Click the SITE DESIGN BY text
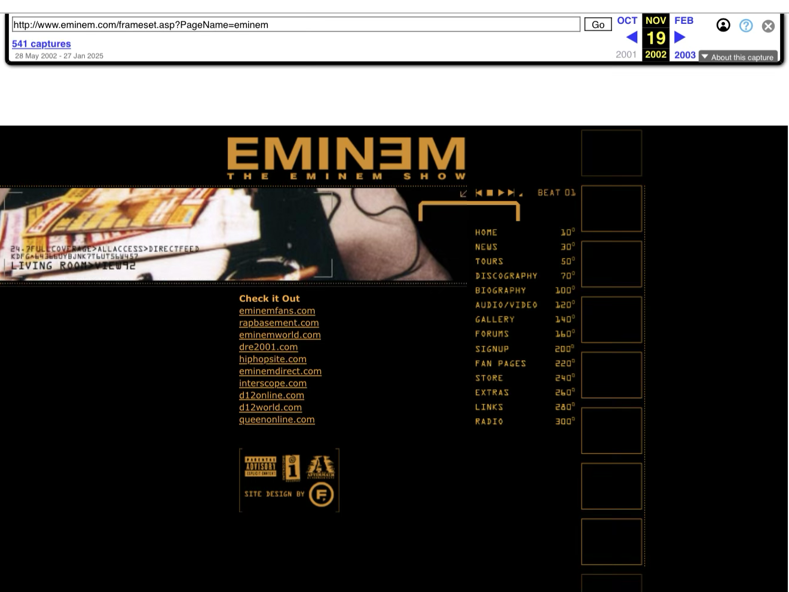Image resolution: width=789 pixels, height=592 pixels. (274, 494)
